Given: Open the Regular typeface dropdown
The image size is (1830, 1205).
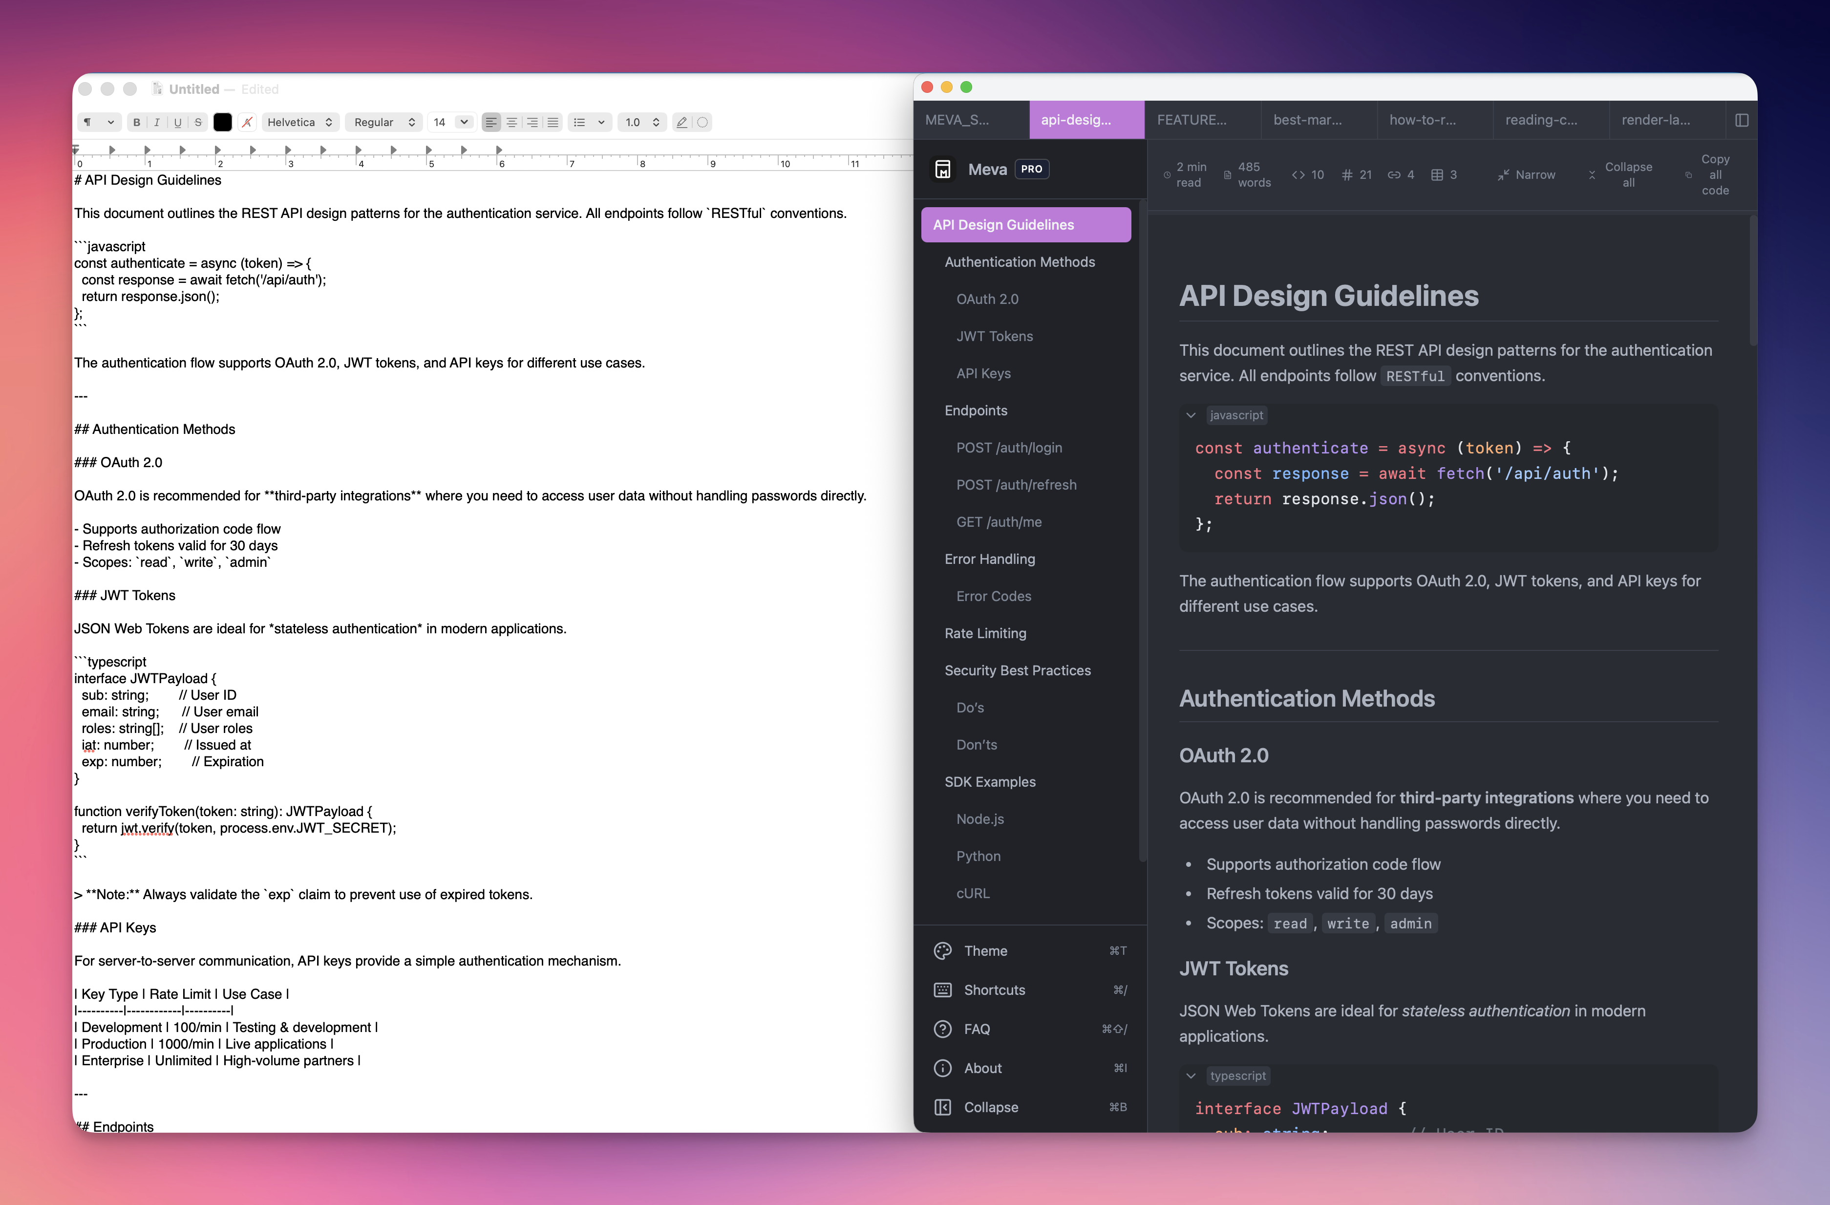Looking at the screenshot, I should click(x=384, y=122).
